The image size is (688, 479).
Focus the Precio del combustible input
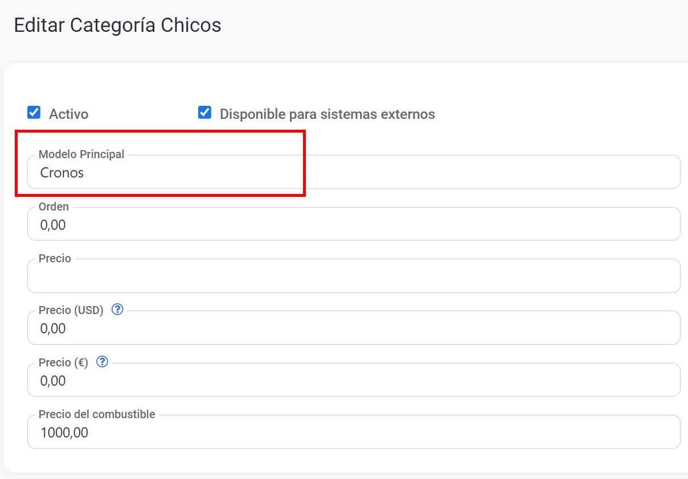click(x=353, y=433)
